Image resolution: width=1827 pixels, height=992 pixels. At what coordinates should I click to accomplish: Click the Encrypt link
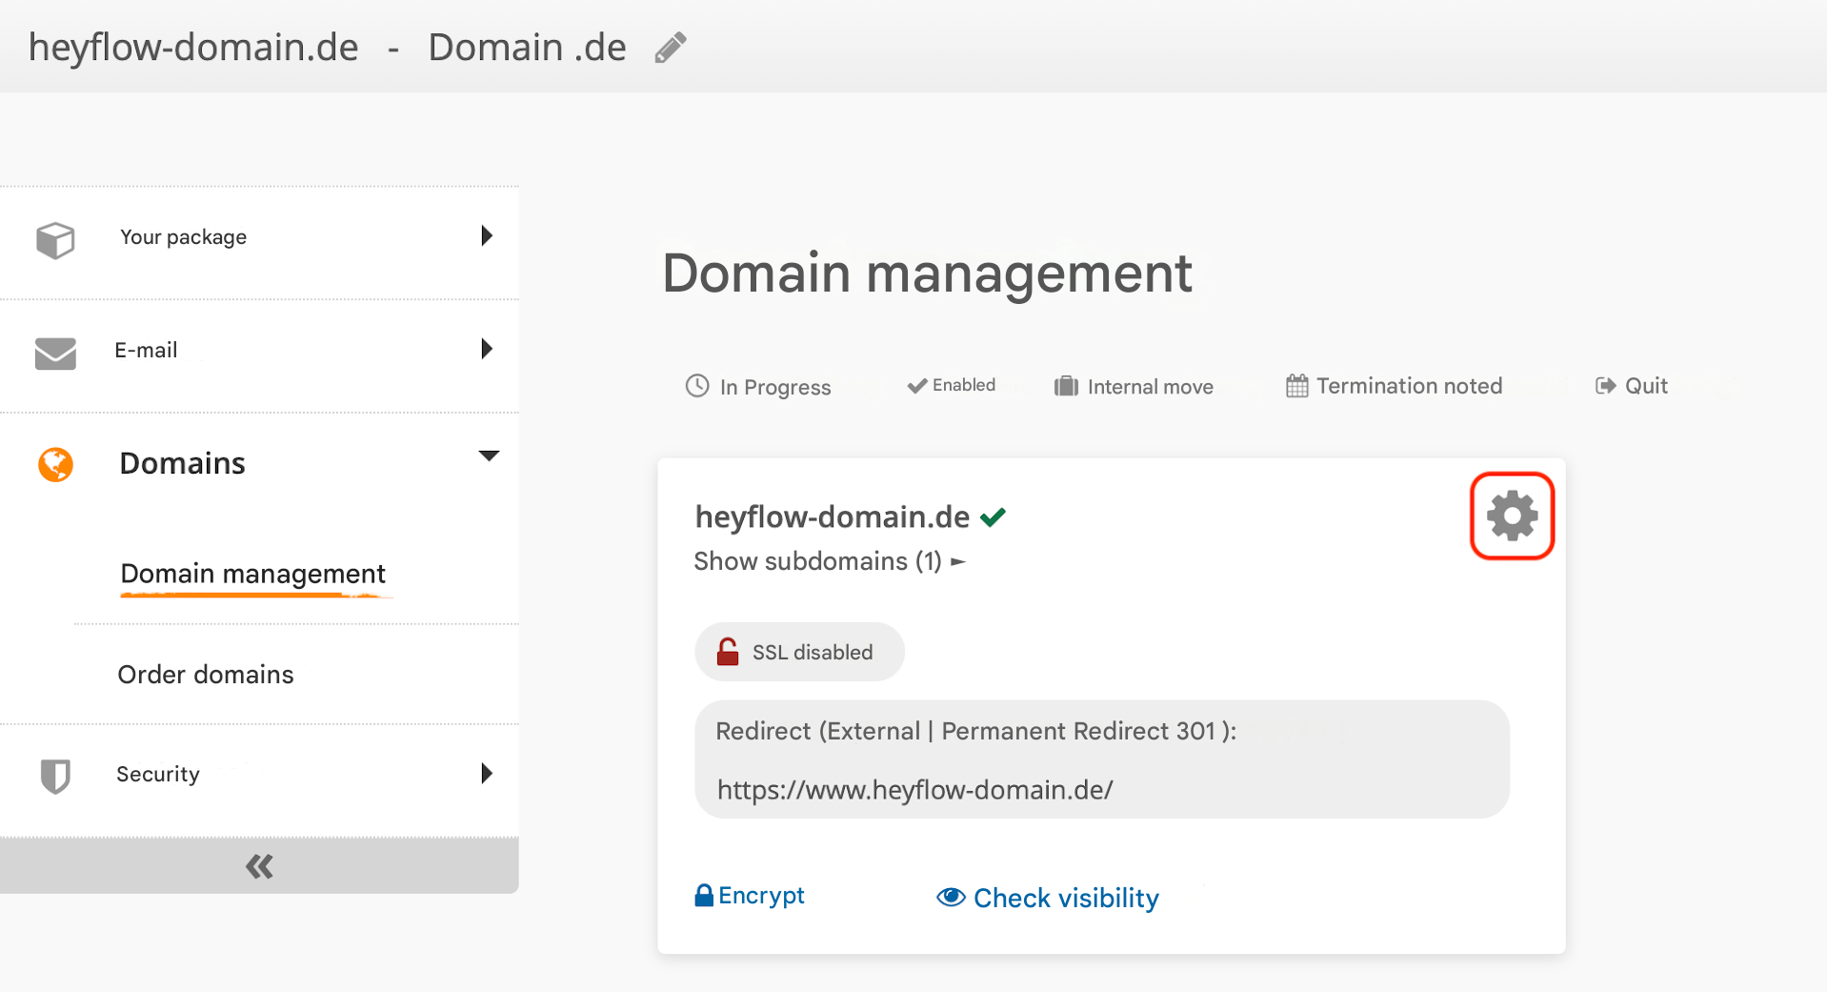pyautogui.click(x=751, y=896)
